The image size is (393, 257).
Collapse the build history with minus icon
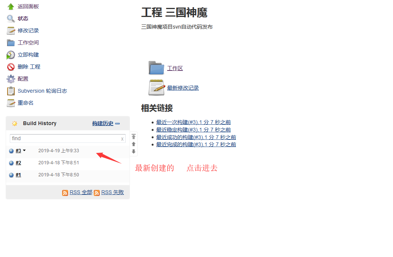click(x=117, y=124)
